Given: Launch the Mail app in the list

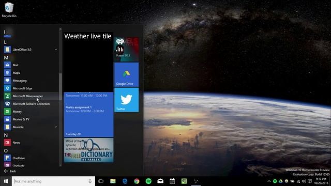Looking at the screenshot, I should 31,65.
